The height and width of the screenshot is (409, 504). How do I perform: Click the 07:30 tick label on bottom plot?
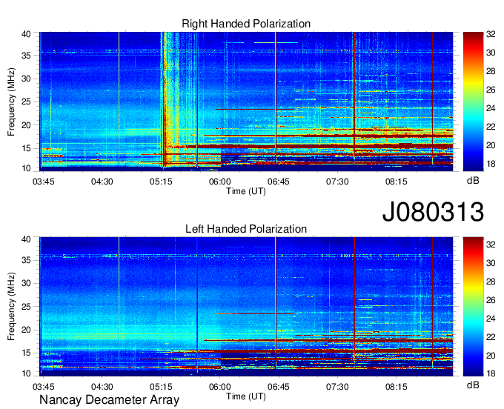(x=337, y=387)
